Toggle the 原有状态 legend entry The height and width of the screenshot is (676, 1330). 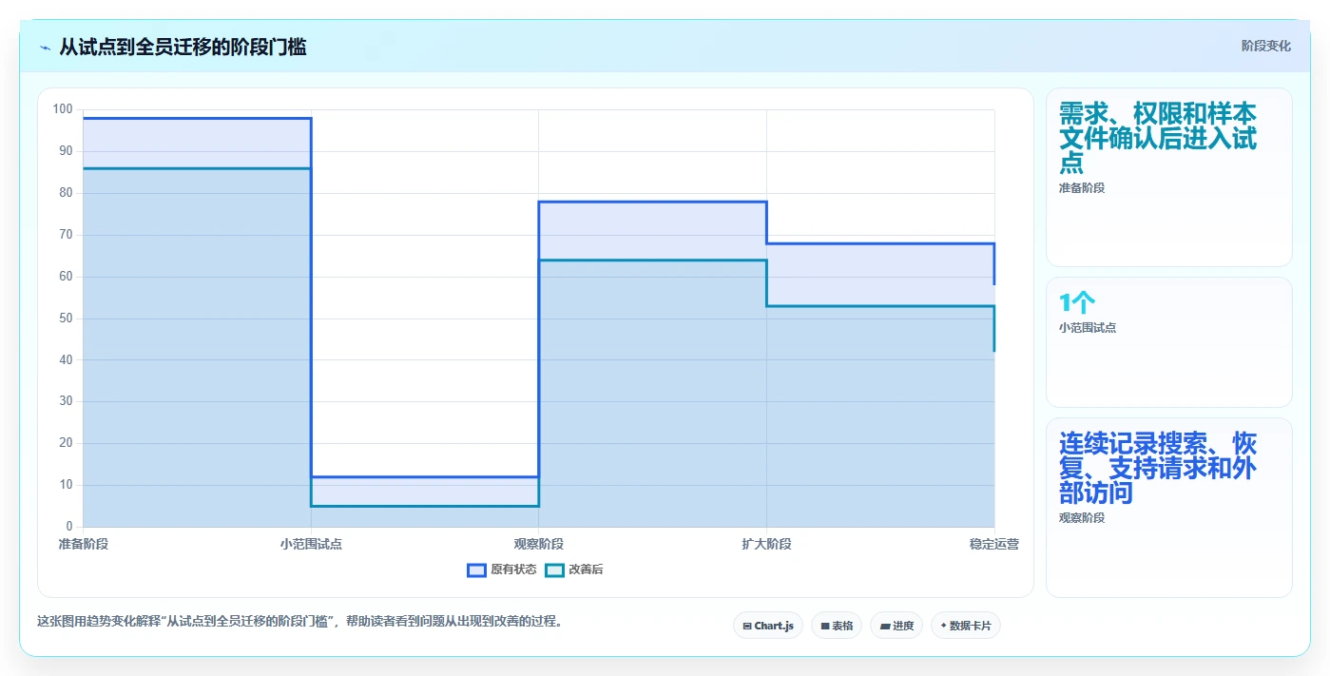point(501,570)
